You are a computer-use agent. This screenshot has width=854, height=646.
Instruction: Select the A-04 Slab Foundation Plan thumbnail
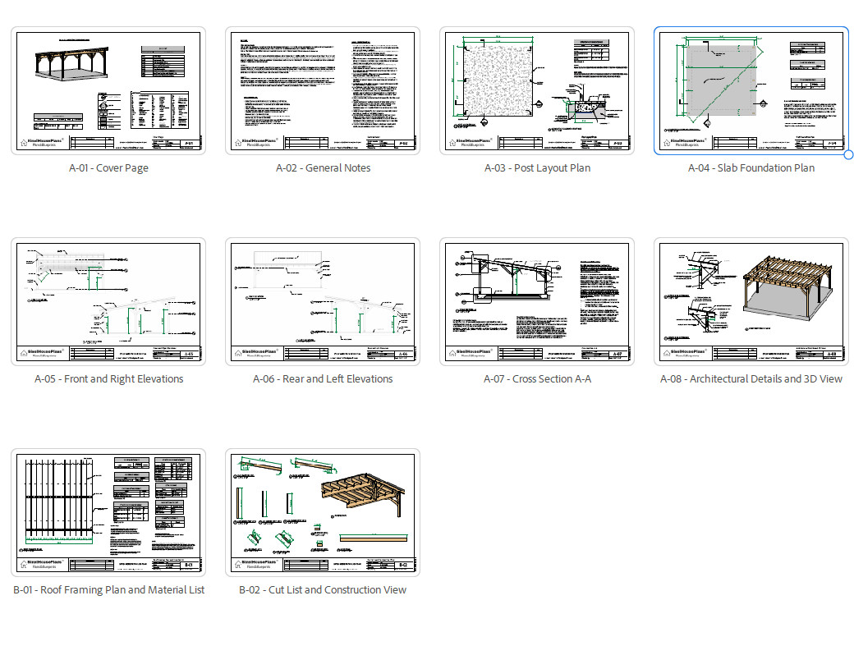click(751, 91)
